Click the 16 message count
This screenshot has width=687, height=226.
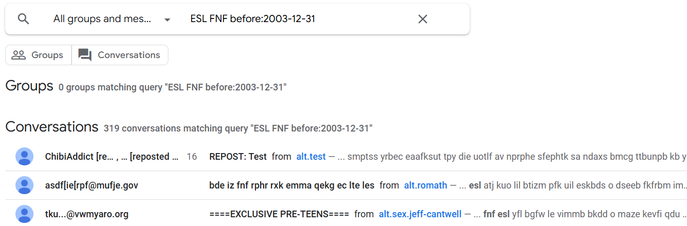[x=192, y=157]
